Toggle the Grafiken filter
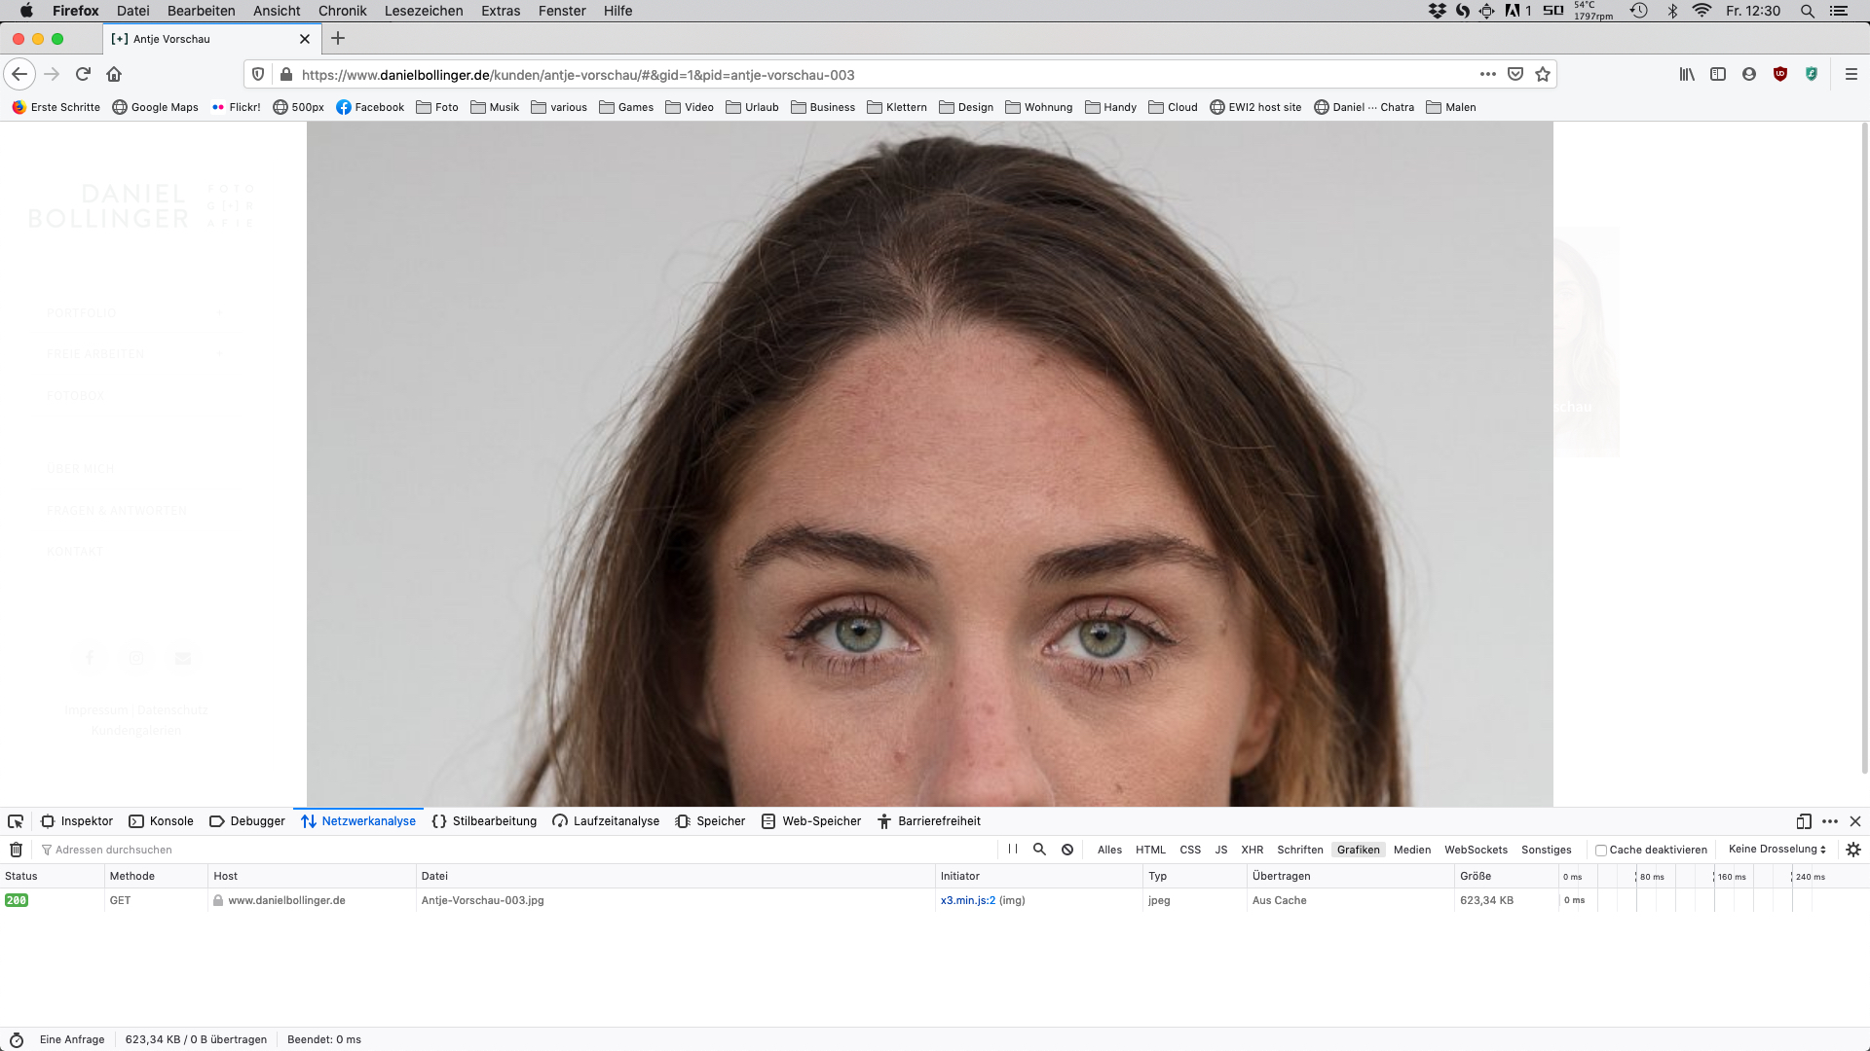 point(1358,850)
